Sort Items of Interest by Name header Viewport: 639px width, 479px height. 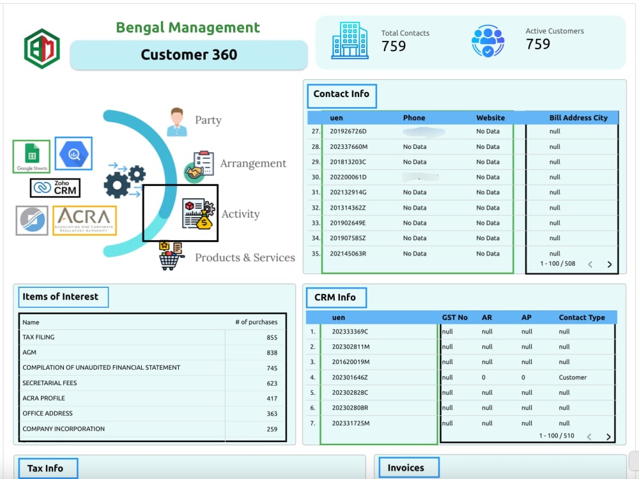[31, 322]
